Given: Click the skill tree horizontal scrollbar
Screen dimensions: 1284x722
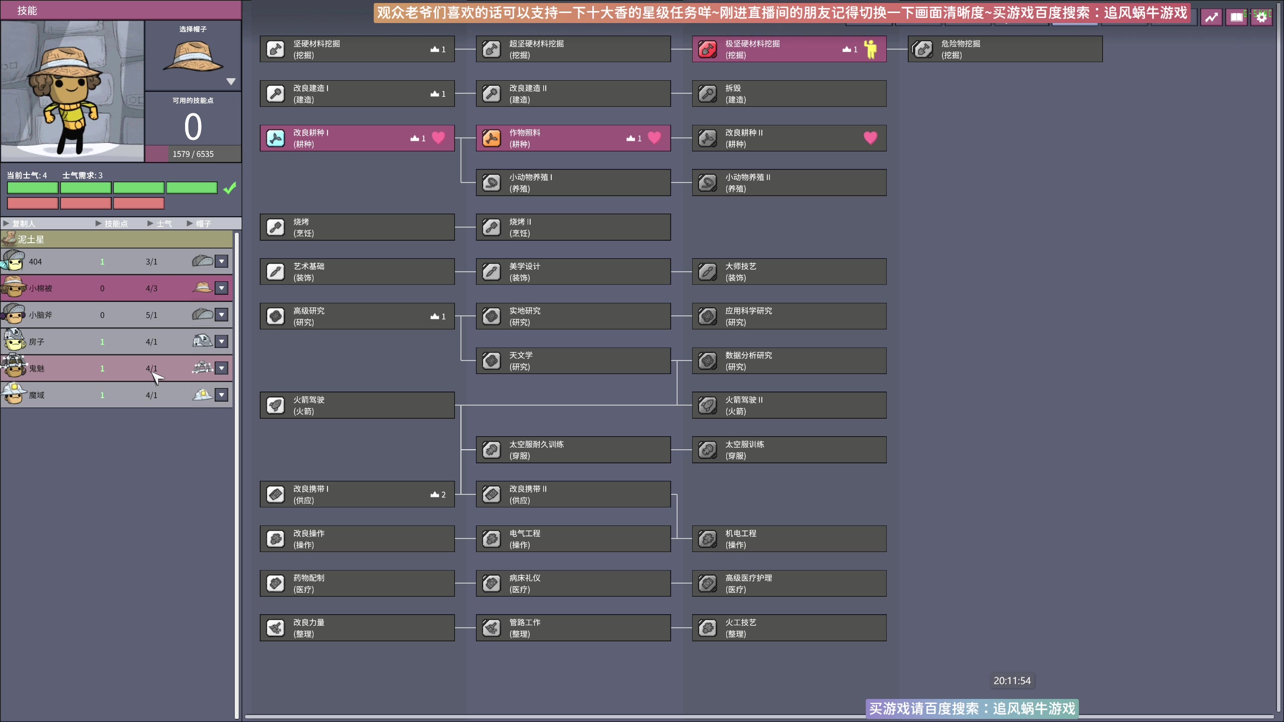Looking at the screenshot, I should pos(759,717).
